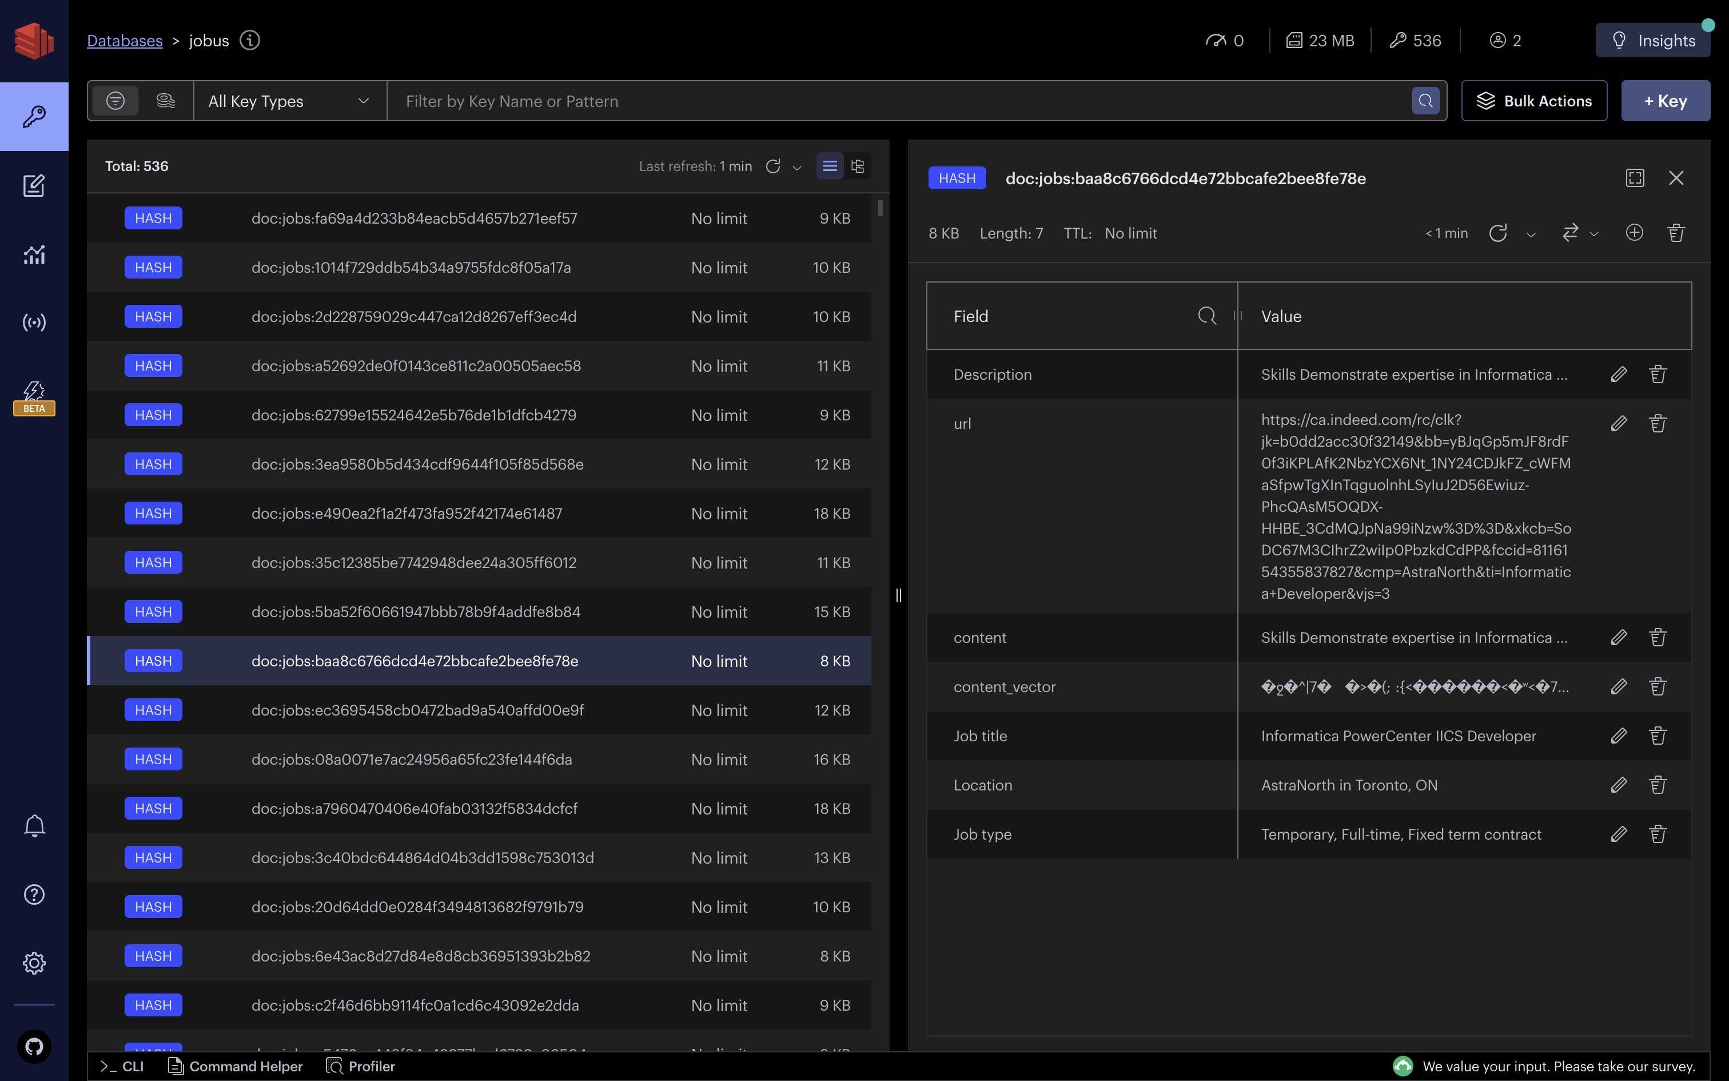Viewport: 1729px width, 1081px height.
Task: Switch to list view layout
Action: [830, 166]
